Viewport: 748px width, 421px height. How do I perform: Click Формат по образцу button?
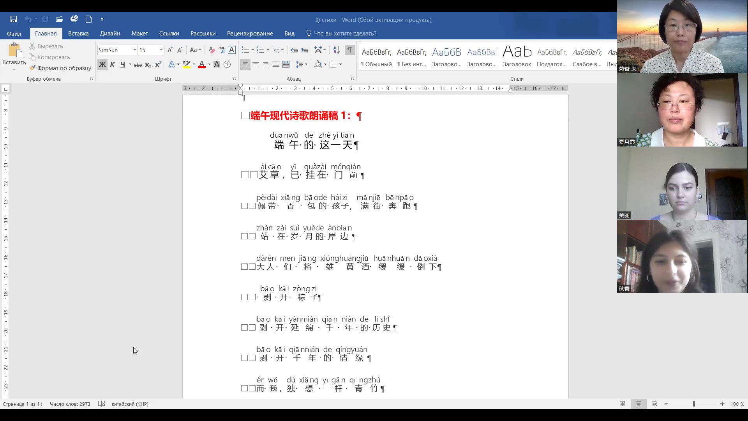60,68
